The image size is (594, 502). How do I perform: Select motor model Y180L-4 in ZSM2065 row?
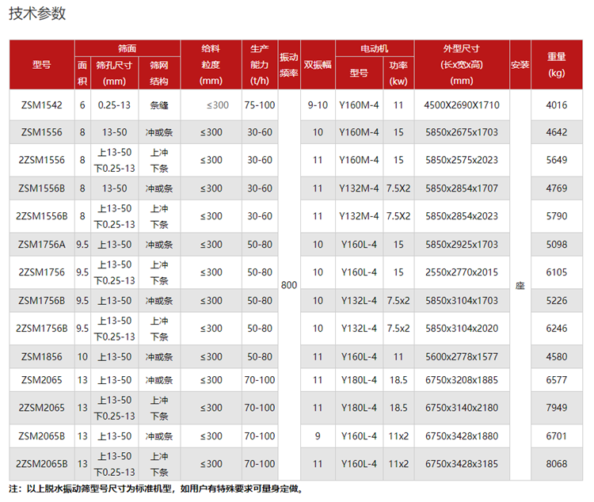358,380
